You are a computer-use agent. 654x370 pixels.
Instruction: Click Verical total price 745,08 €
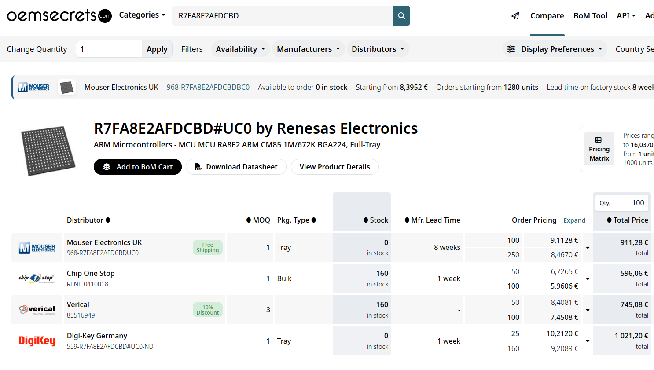[634, 304]
